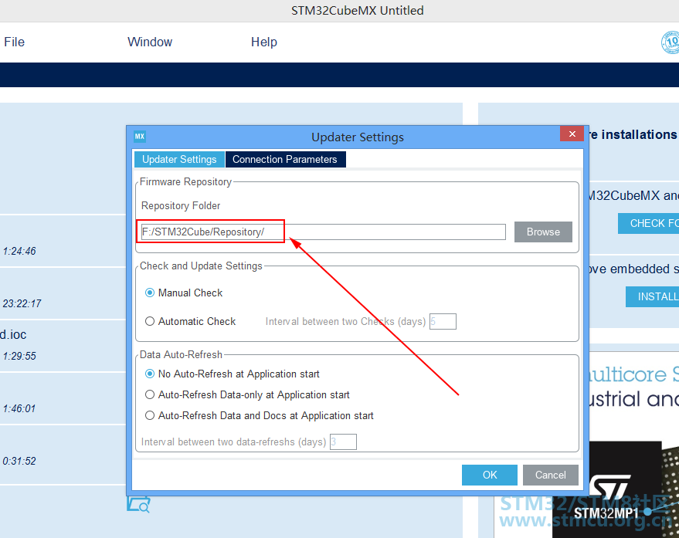Click the INSTALL button in main window
The height and width of the screenshot is (538, 679).
(652, 297)
